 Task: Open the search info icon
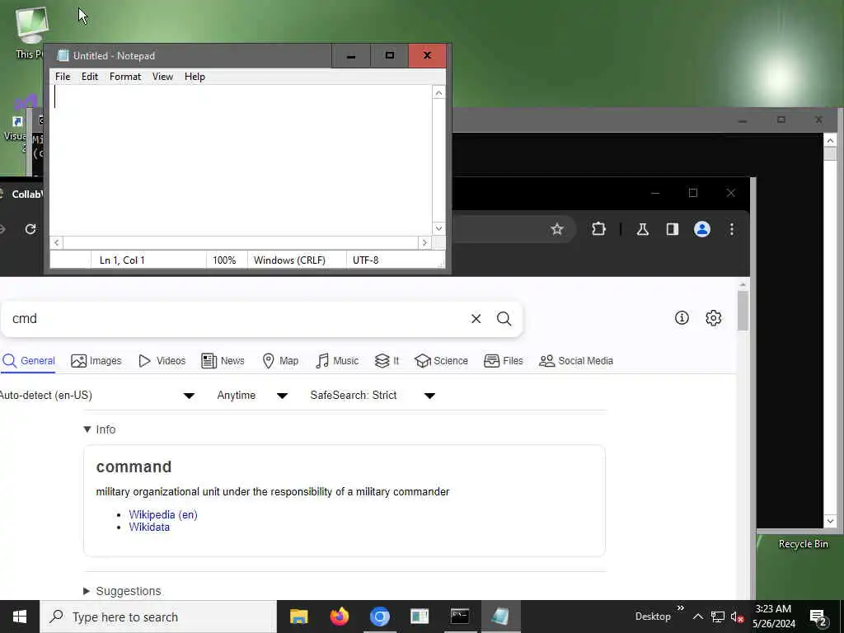[x=682, y=317]
